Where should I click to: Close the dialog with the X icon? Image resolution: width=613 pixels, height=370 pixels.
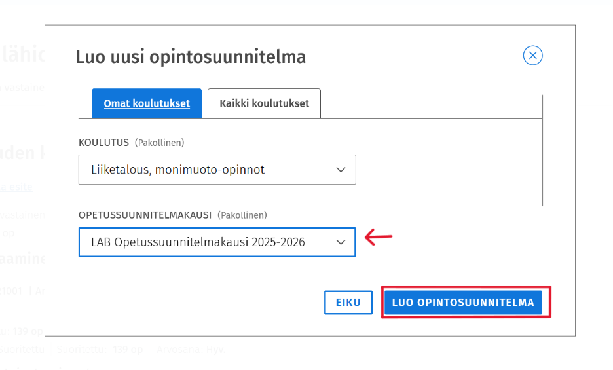pos(532,56)
